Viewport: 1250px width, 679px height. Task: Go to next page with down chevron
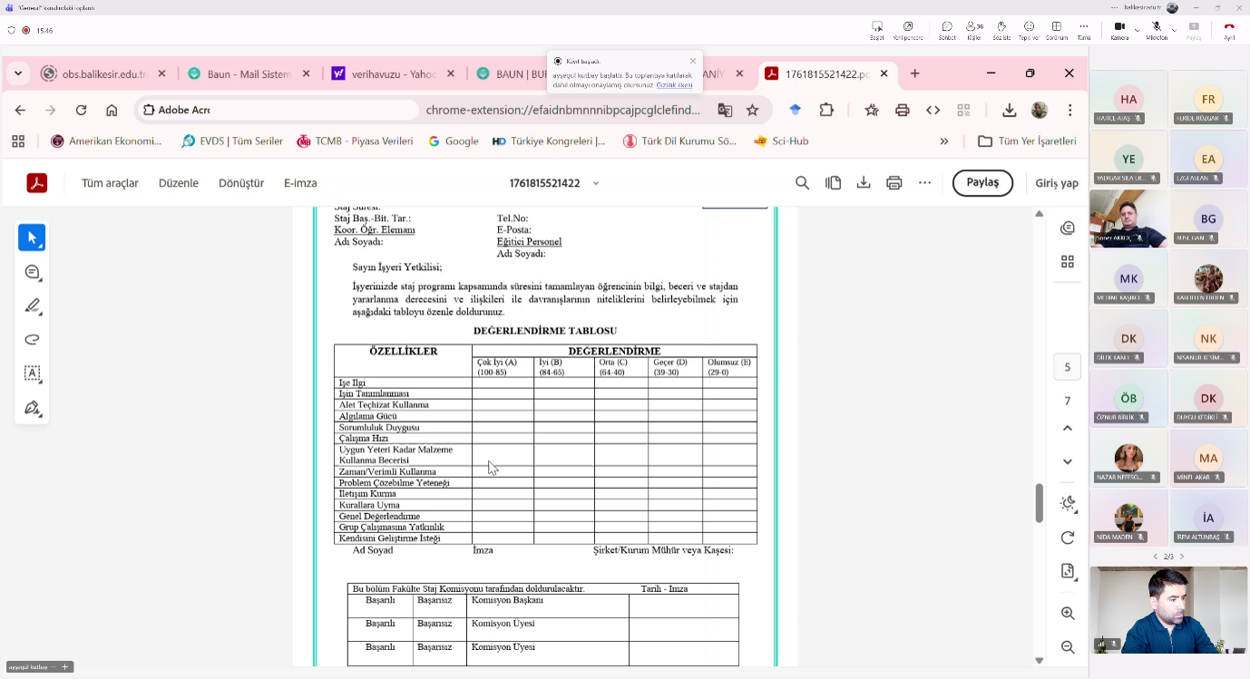click(1068, 461)
